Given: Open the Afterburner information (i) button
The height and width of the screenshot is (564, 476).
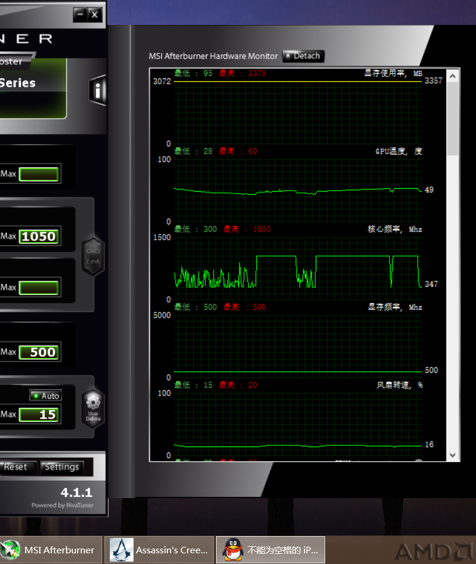Looking at the screenshot, I should click(x=98, y=90).
